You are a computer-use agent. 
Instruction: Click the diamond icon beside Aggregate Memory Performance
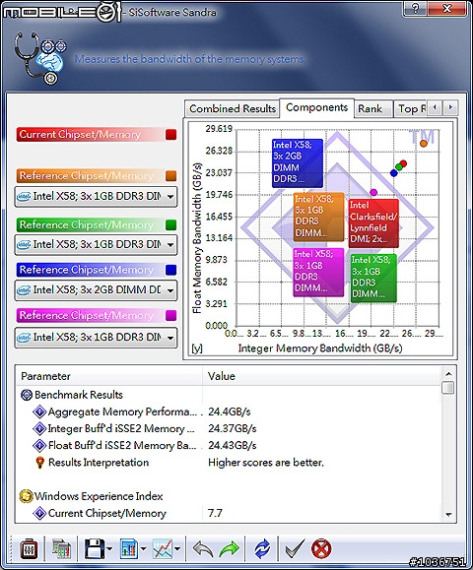point(39,412)
